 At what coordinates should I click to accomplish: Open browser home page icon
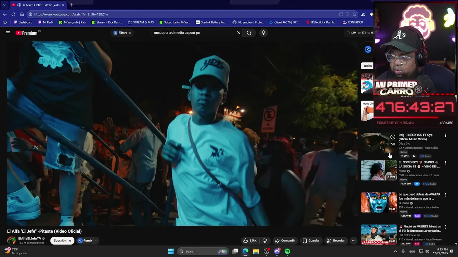coord(22,14)
